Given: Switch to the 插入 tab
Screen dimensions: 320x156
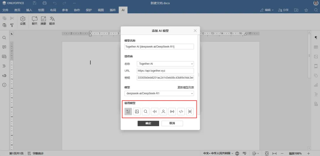Looking at the screenshot, I should coord(29,10).
